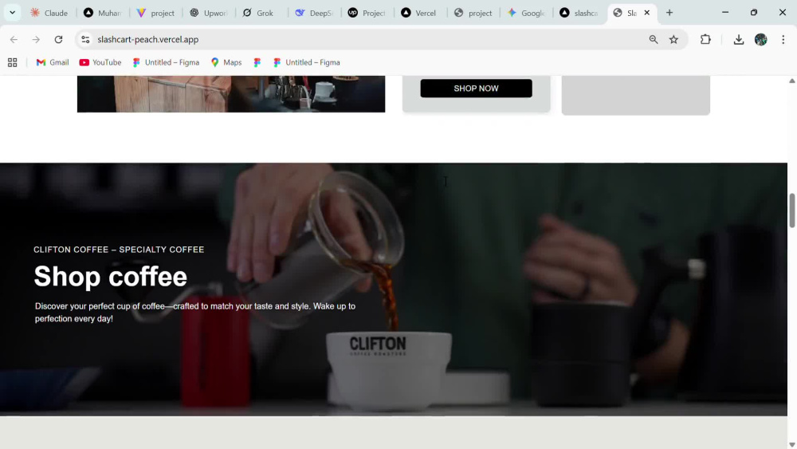The width and height of the screenshot is (797, 449).
Task: Open the Maps bookmark
Action: [226, 62]
